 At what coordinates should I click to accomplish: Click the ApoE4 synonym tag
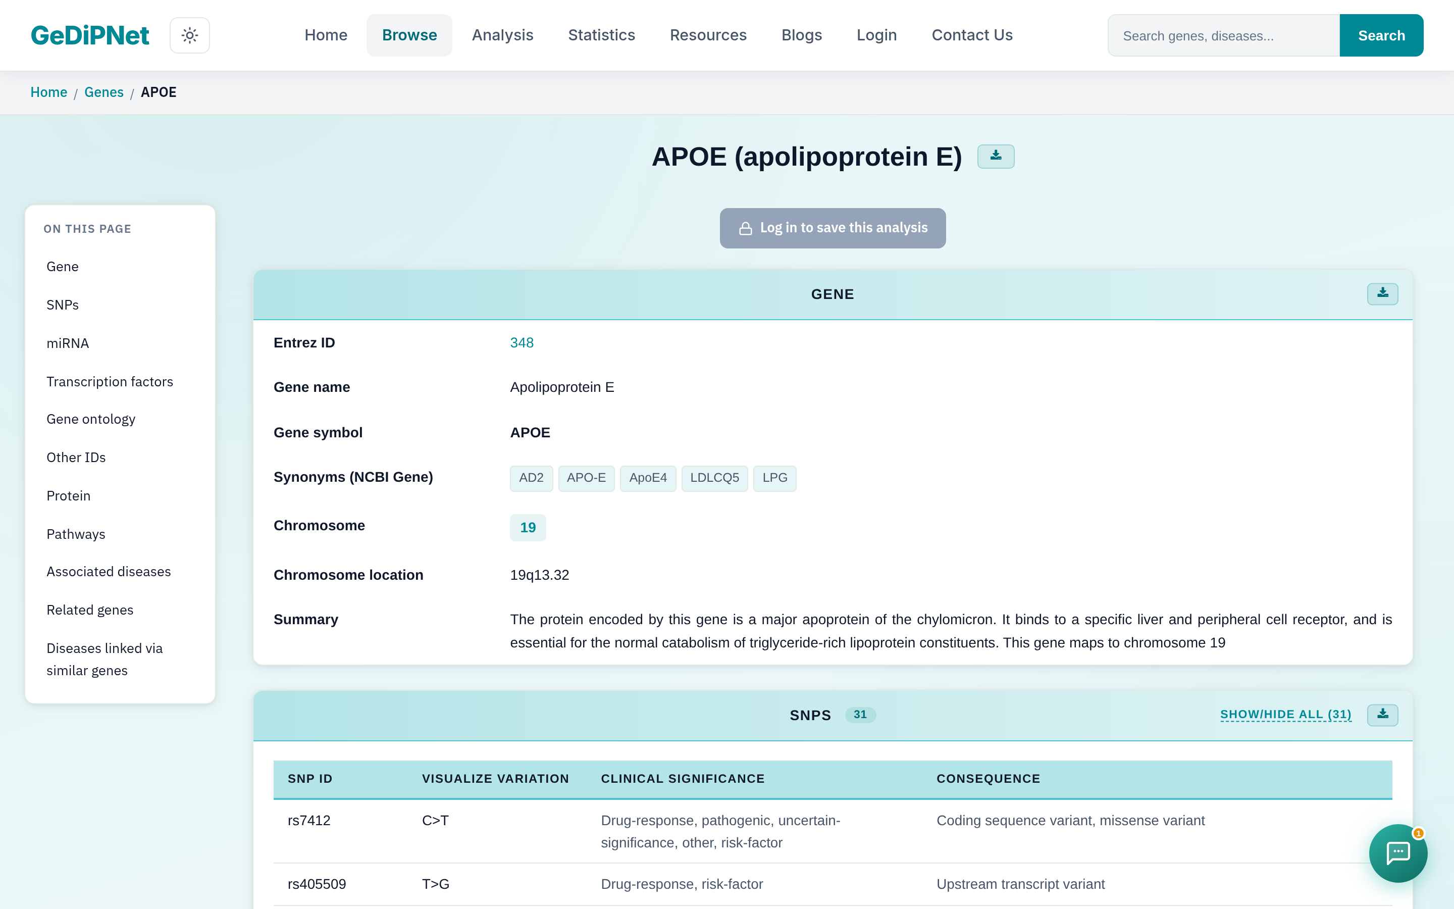click(648, 478)
